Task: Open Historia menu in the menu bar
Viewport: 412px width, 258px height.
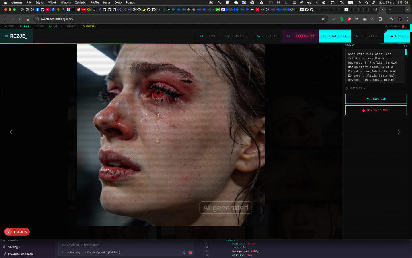Action: point(66,2)
